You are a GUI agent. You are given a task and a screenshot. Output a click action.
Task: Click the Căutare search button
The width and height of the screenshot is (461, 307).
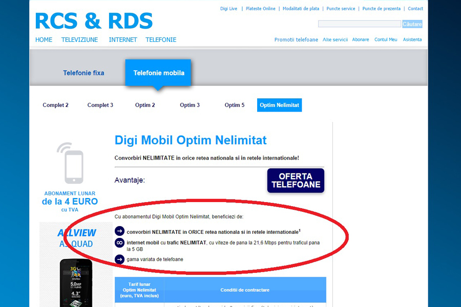tap(412, 24)
